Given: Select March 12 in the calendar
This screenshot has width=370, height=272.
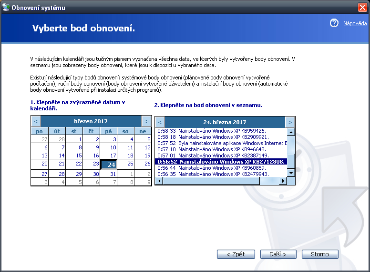Looking at the screenshot, I should (x=143, y=147).
